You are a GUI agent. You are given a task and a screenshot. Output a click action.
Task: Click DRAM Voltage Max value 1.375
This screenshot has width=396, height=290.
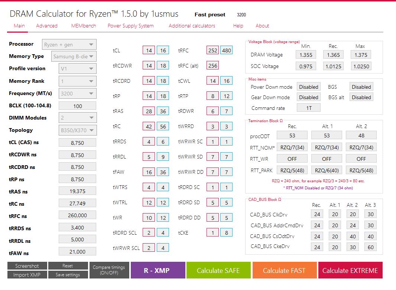click(x=361, y=55)
